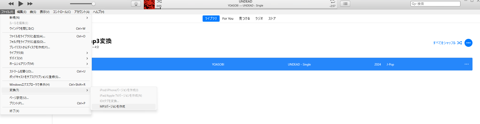The height and width of the screenshot is (124, 480).
Task: Open the 曲(S) menu
Action: (x=33, y=12)
